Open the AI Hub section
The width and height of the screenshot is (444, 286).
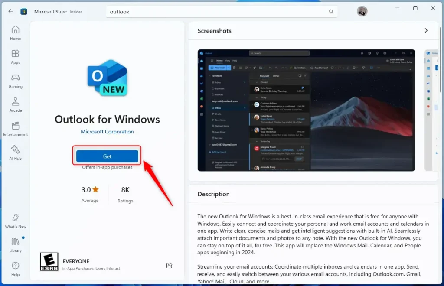point(15,153)
